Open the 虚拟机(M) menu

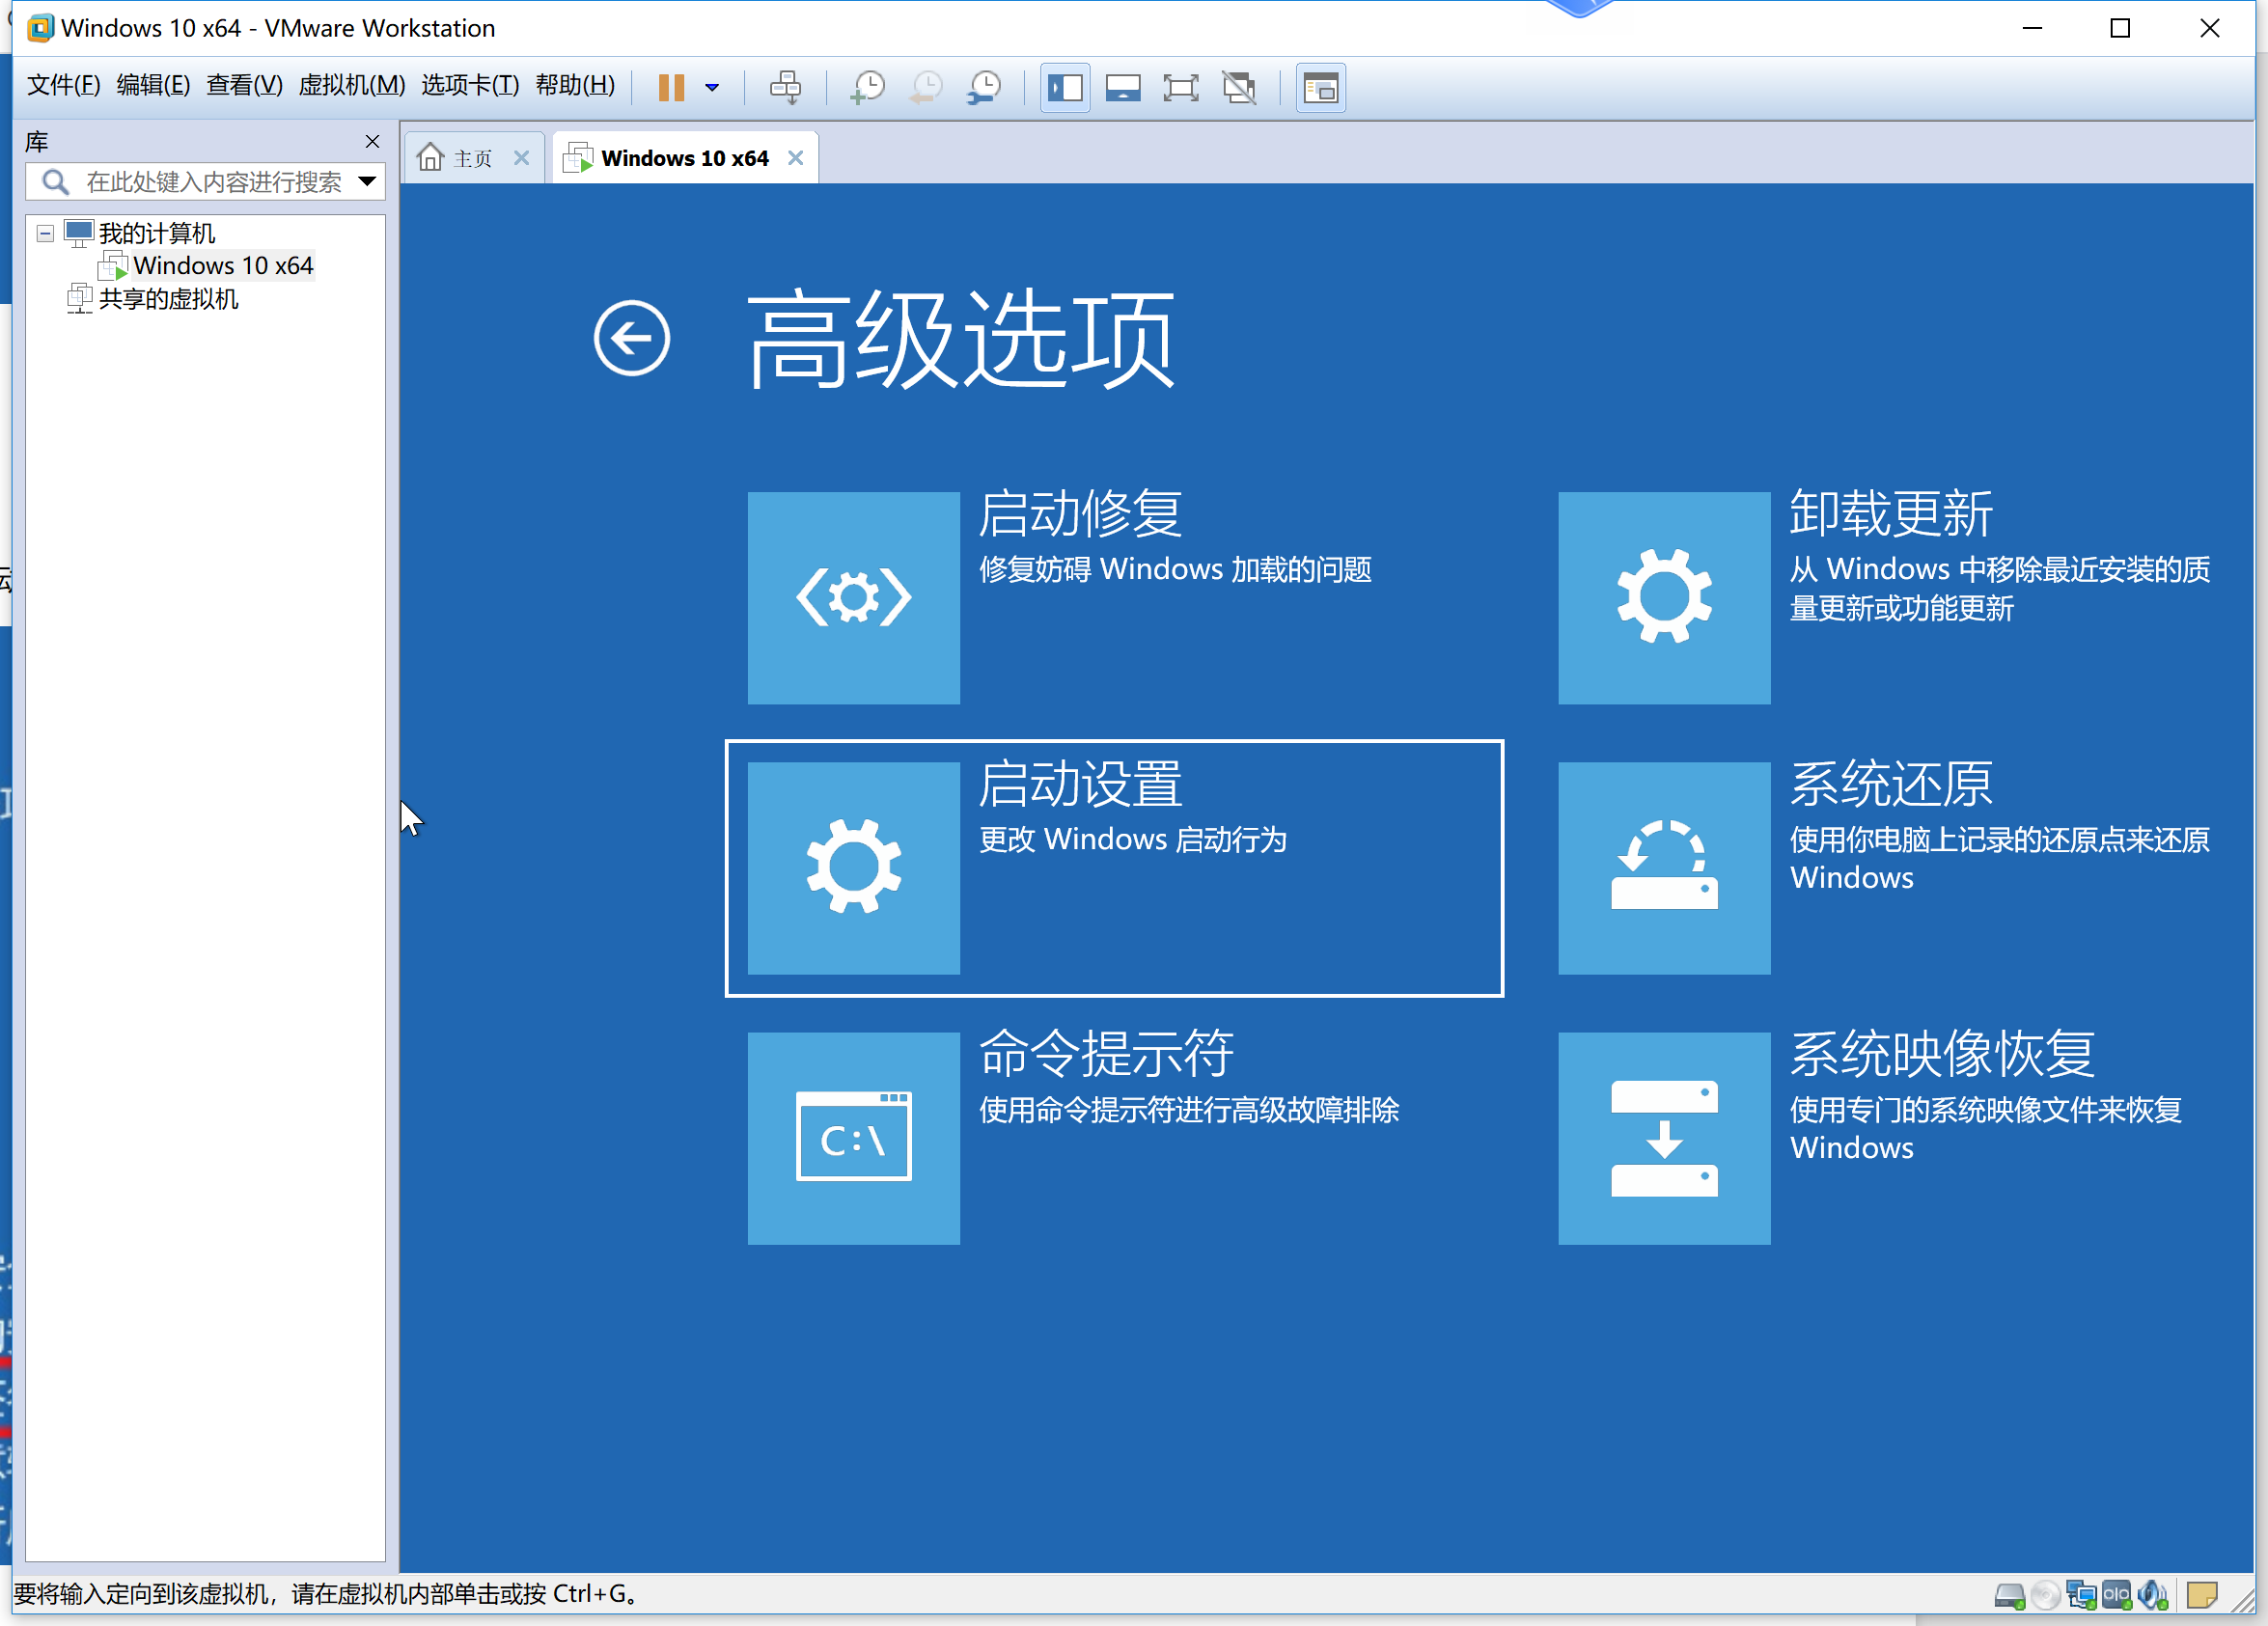coord(351,85)
